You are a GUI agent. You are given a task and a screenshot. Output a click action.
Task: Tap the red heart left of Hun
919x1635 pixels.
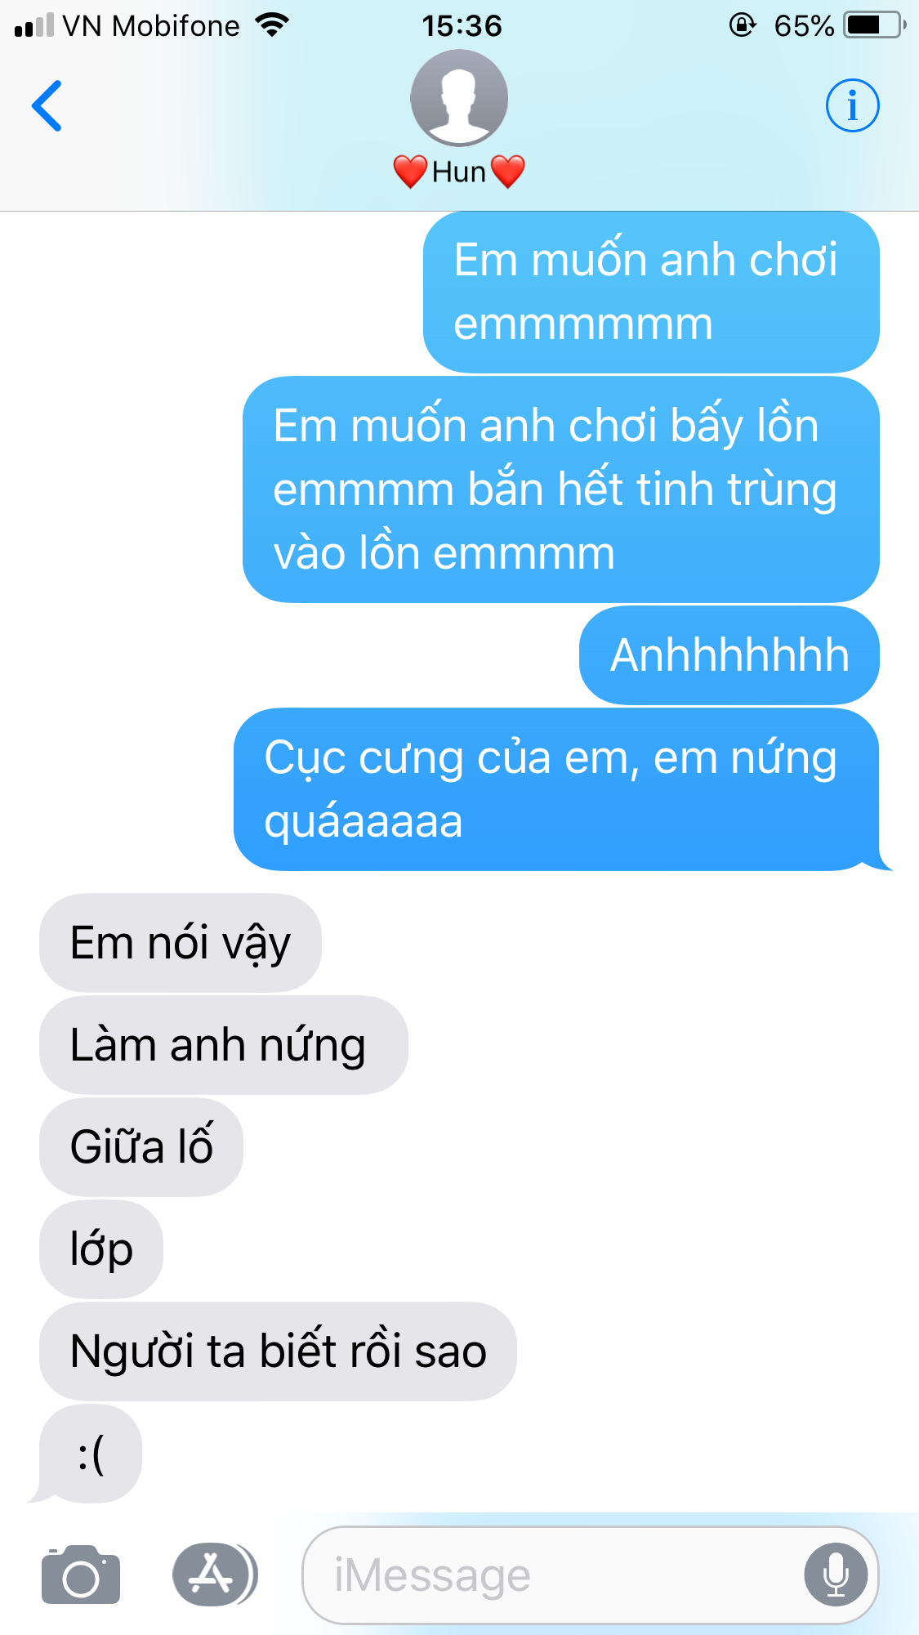(410, 172)
